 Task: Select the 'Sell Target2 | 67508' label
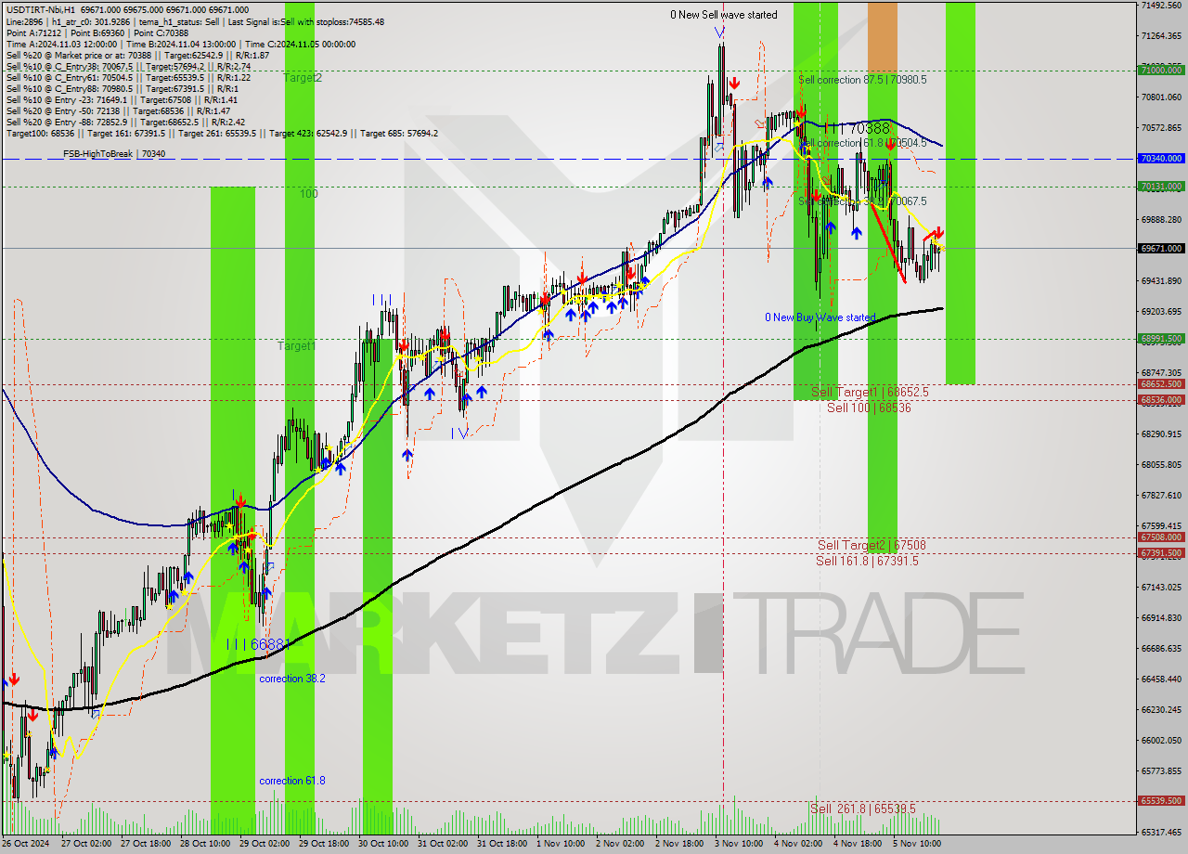point(872,546)
